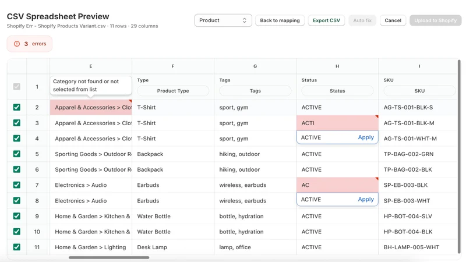This screenshot has width=466, height=262.
Task: Select bottle, hydration tags in row 10
Action: point(255,232)
